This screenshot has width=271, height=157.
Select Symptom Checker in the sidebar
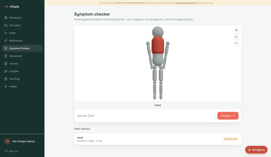point(22,48)
